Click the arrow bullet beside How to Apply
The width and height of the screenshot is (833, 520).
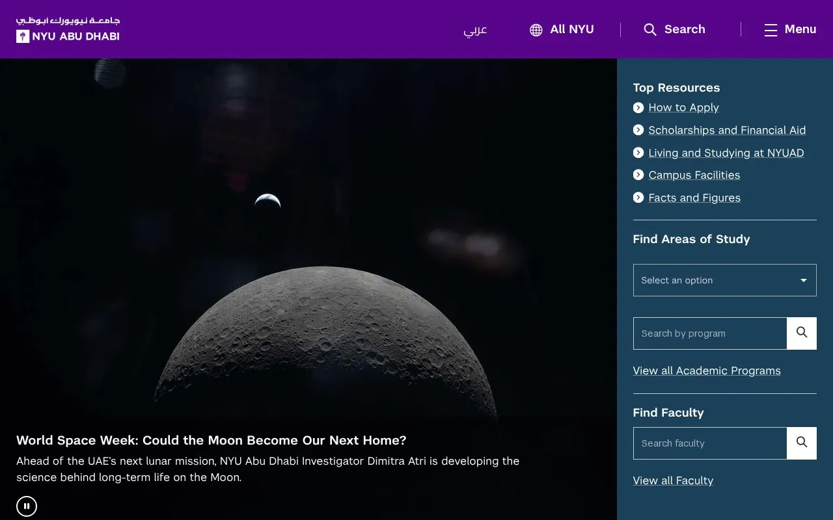[638, 108]
